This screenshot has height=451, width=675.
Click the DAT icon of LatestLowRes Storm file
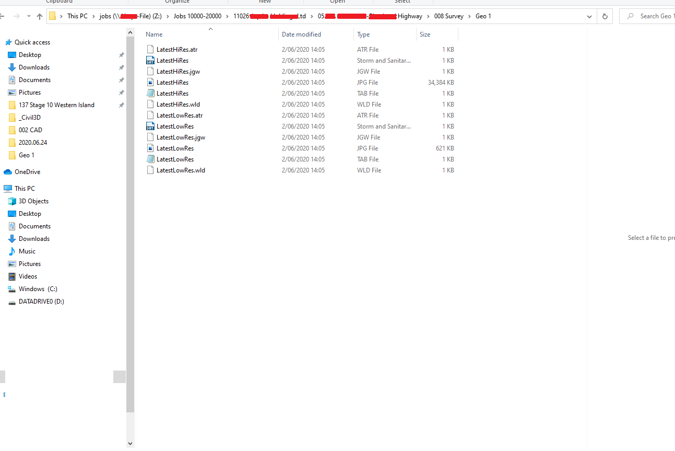point(150,126)
